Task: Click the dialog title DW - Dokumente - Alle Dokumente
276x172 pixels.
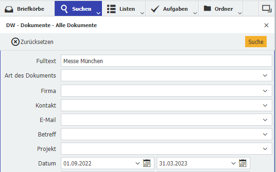Action: 51,25
